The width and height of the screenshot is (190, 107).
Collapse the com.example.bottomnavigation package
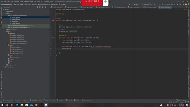(7, 15)
